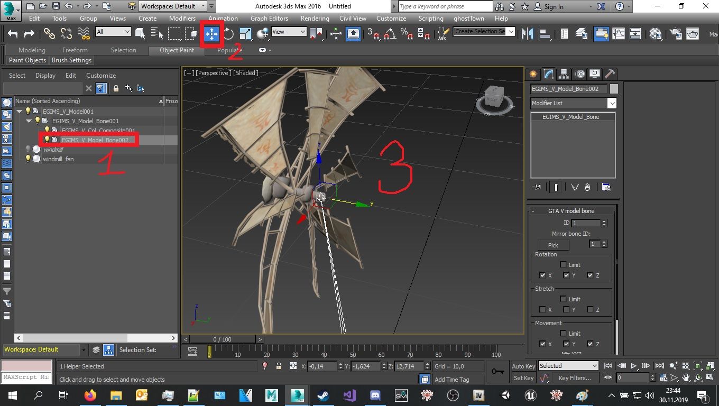
Task: Open the selection filter All dropdown
Action: pos(113,32)
